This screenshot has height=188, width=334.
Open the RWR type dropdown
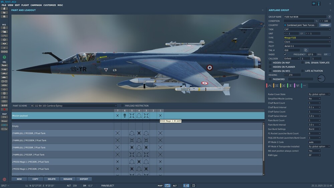(x=314, y=155)
